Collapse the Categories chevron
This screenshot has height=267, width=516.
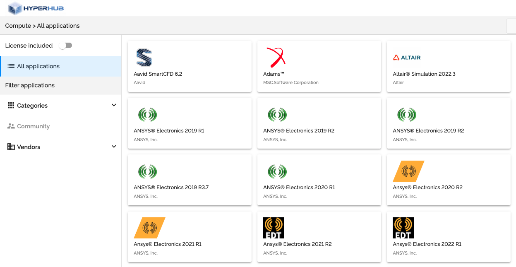[x=114, y=105]
